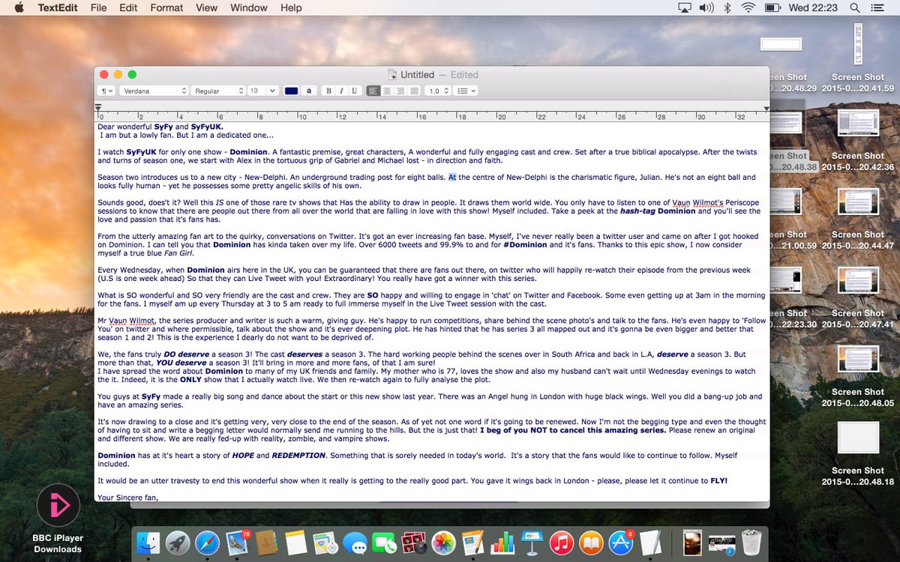
Task: Open the list bullets and numbering dropdown
Action: pyautogui.click(x=467, y=91)
